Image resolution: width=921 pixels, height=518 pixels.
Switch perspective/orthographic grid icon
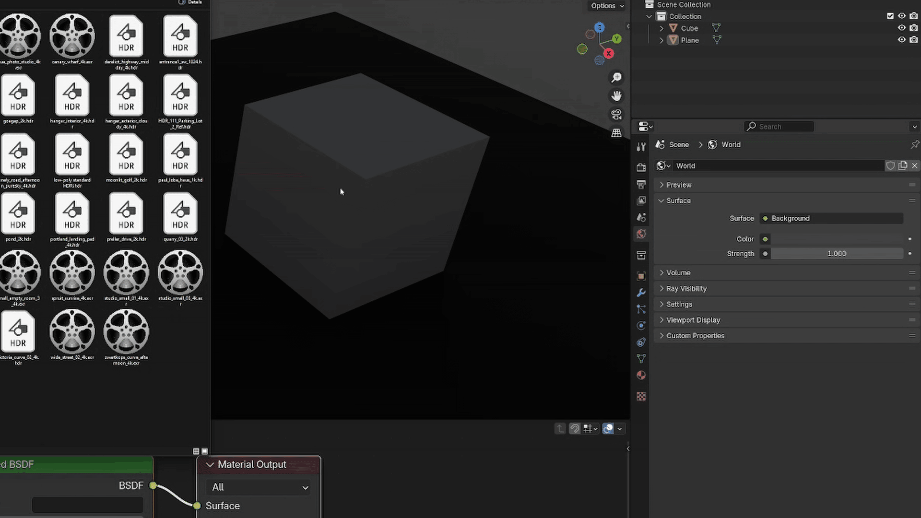point(616,133)
